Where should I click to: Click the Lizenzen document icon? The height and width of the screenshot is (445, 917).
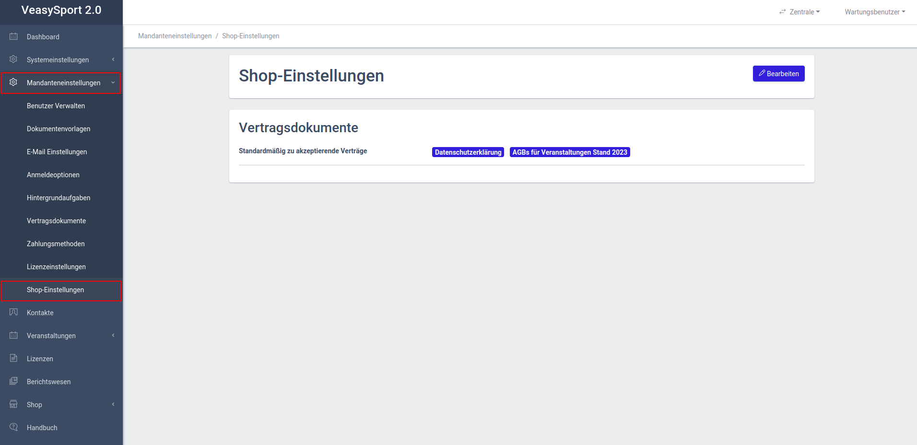(13, 358)
